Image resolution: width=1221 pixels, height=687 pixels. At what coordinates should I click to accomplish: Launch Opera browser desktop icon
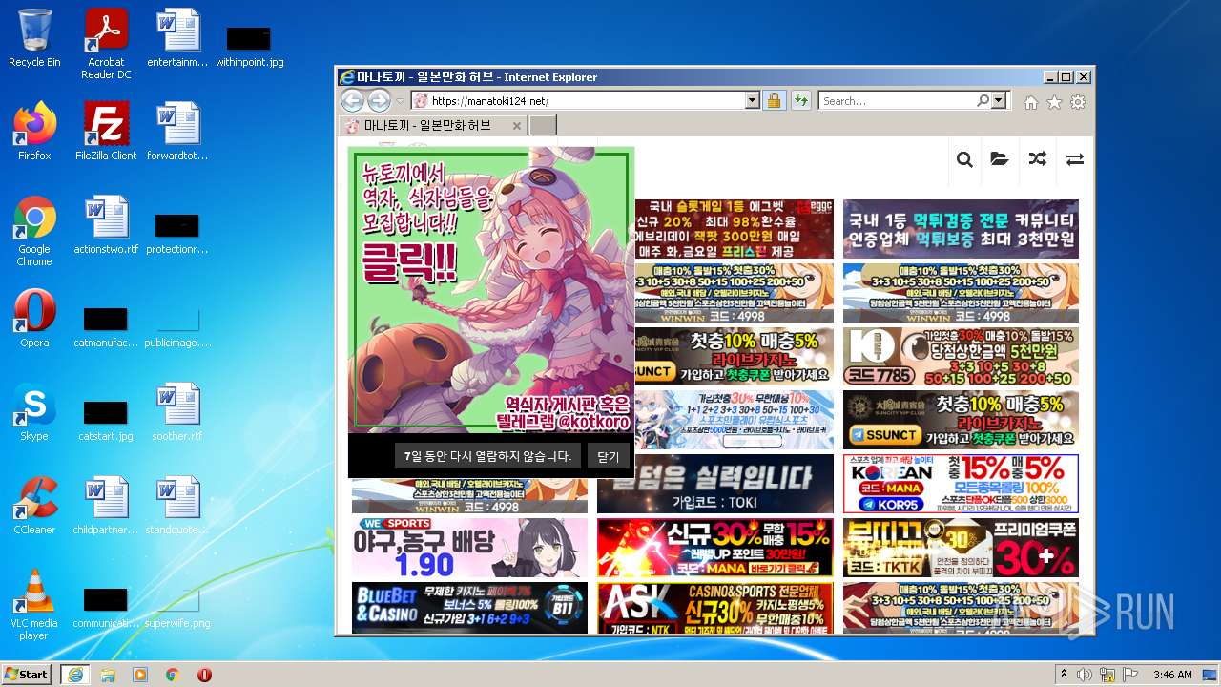(x=34, y=319)
